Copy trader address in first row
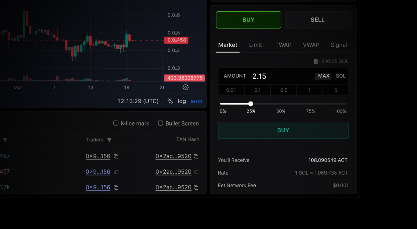Viewport: 417px width, 229px height. pyautogui.click(x=116, y=156)
